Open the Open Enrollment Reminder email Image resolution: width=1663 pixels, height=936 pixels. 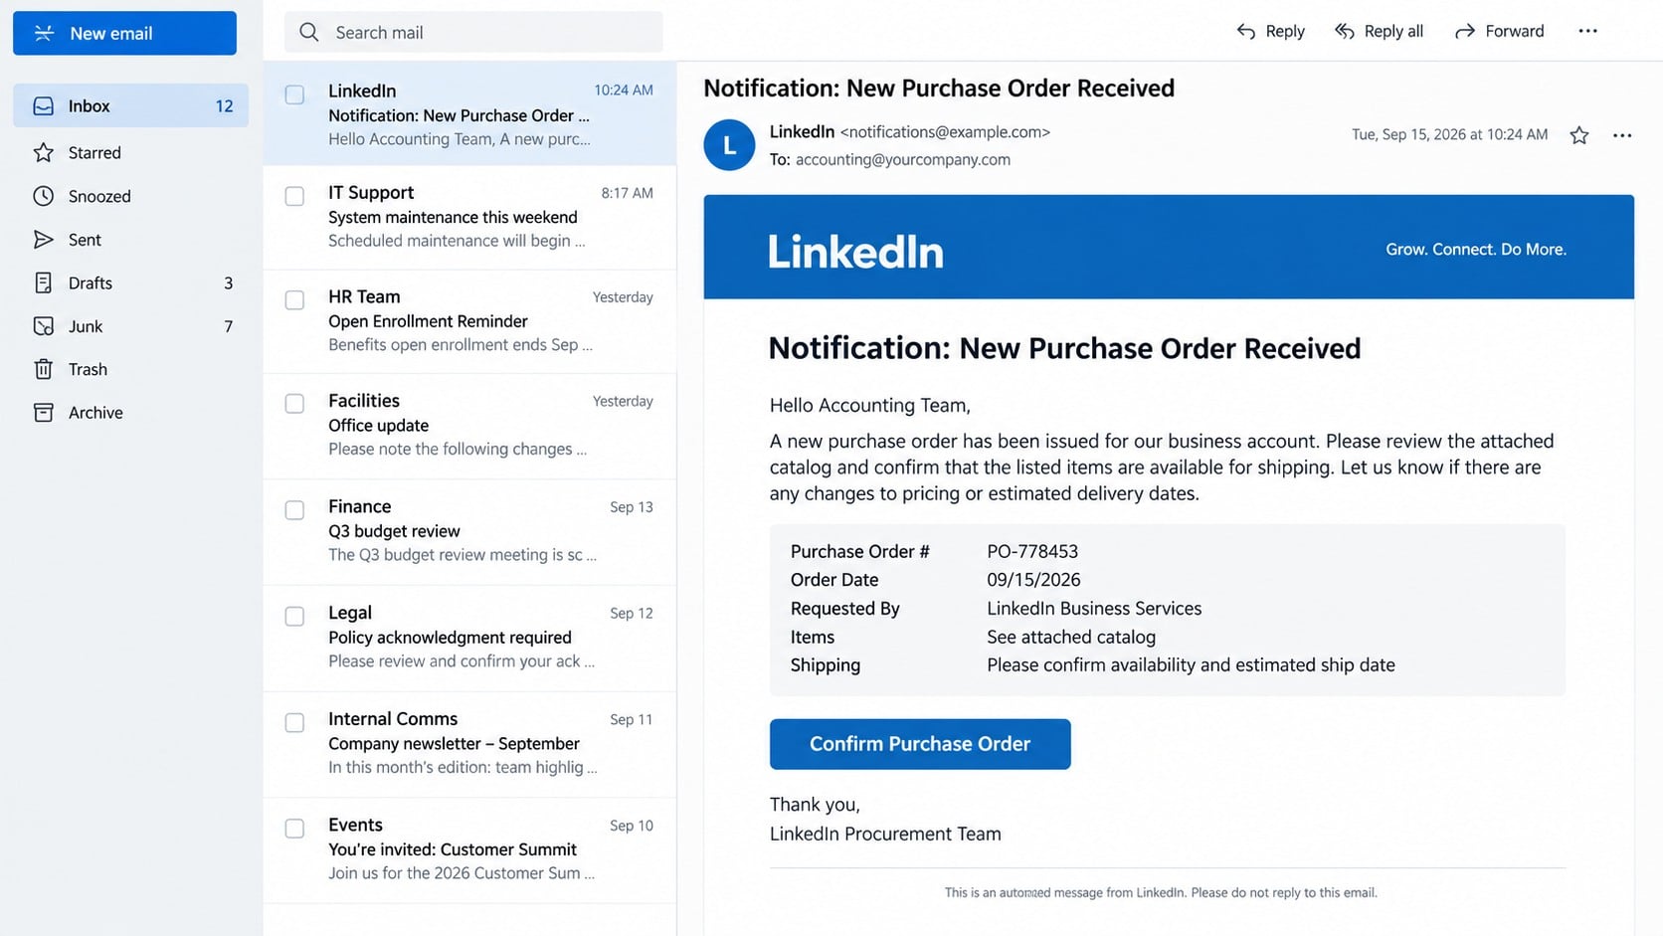click(469, 320)
